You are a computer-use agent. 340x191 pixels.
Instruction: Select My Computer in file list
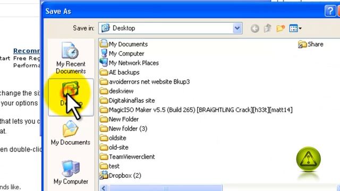coord(122,54)
